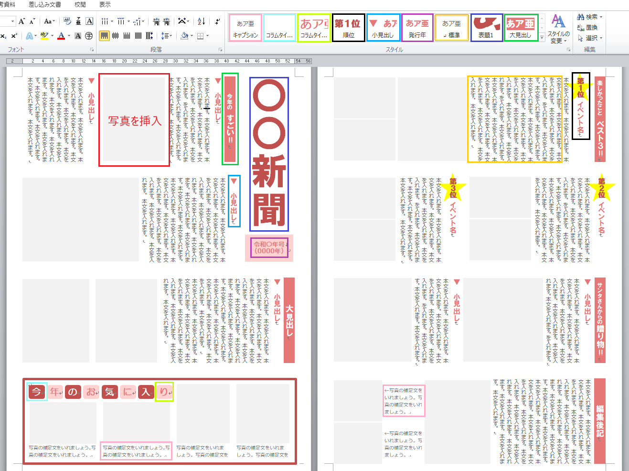Click the 写真を挿入 photo placeholder

tap(134, 120)
